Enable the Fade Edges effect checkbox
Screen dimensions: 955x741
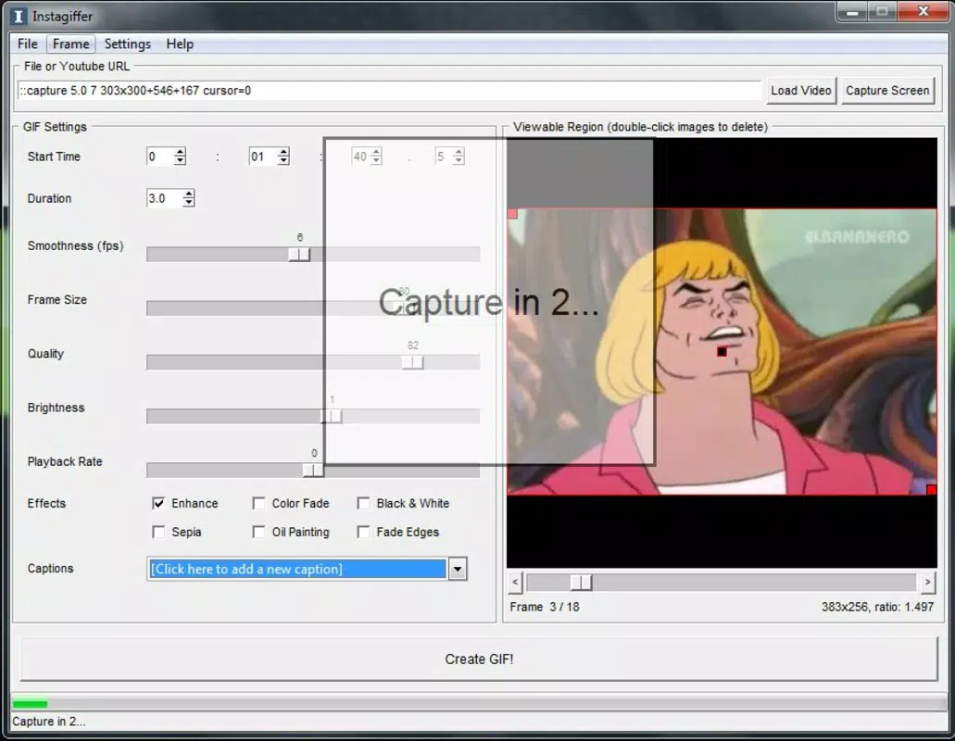tap(364, 533)
